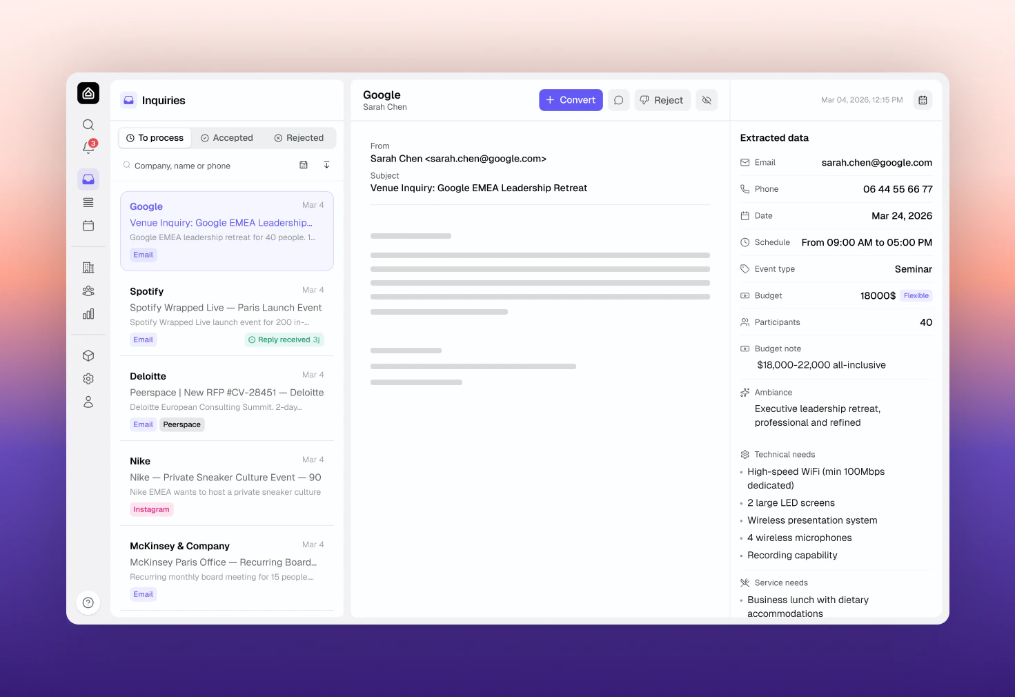Toggle sort order arrow icon
Screen dimensions: 1015x697
[x=326, y=165]
